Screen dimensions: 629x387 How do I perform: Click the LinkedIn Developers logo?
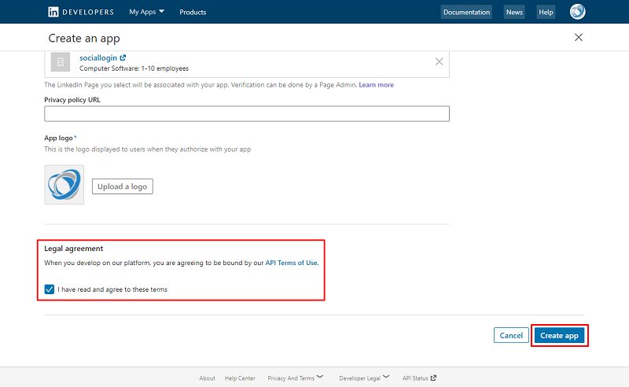point(81,12)
